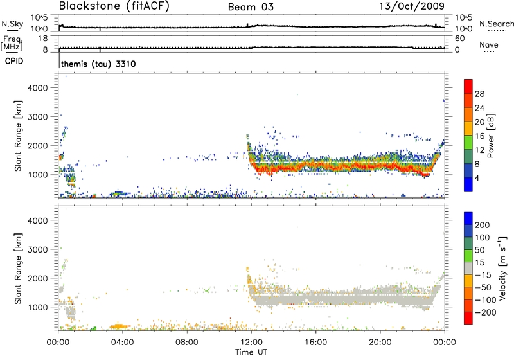Click the red high-power scatter band near 16:00

coord(315,166)
